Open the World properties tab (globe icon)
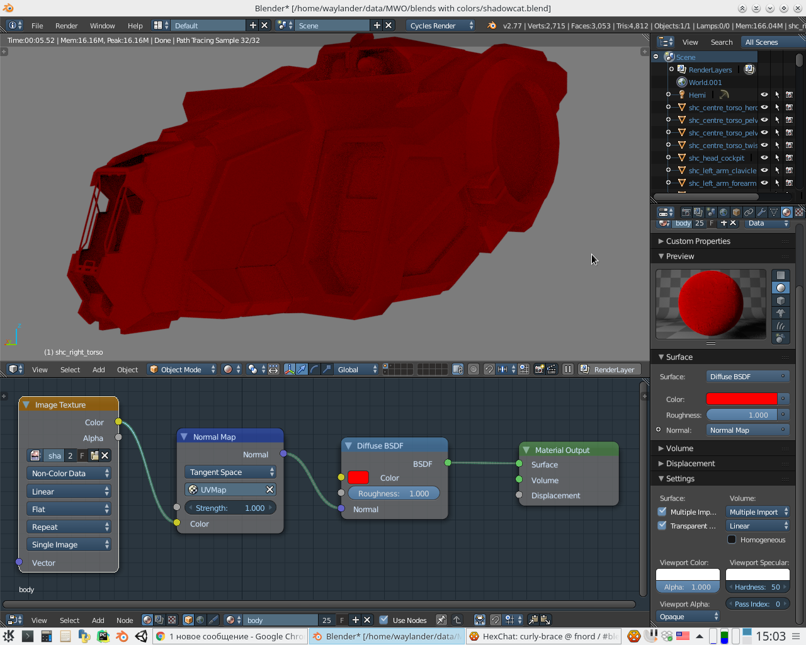806x645 pixels. pos(724,212)
